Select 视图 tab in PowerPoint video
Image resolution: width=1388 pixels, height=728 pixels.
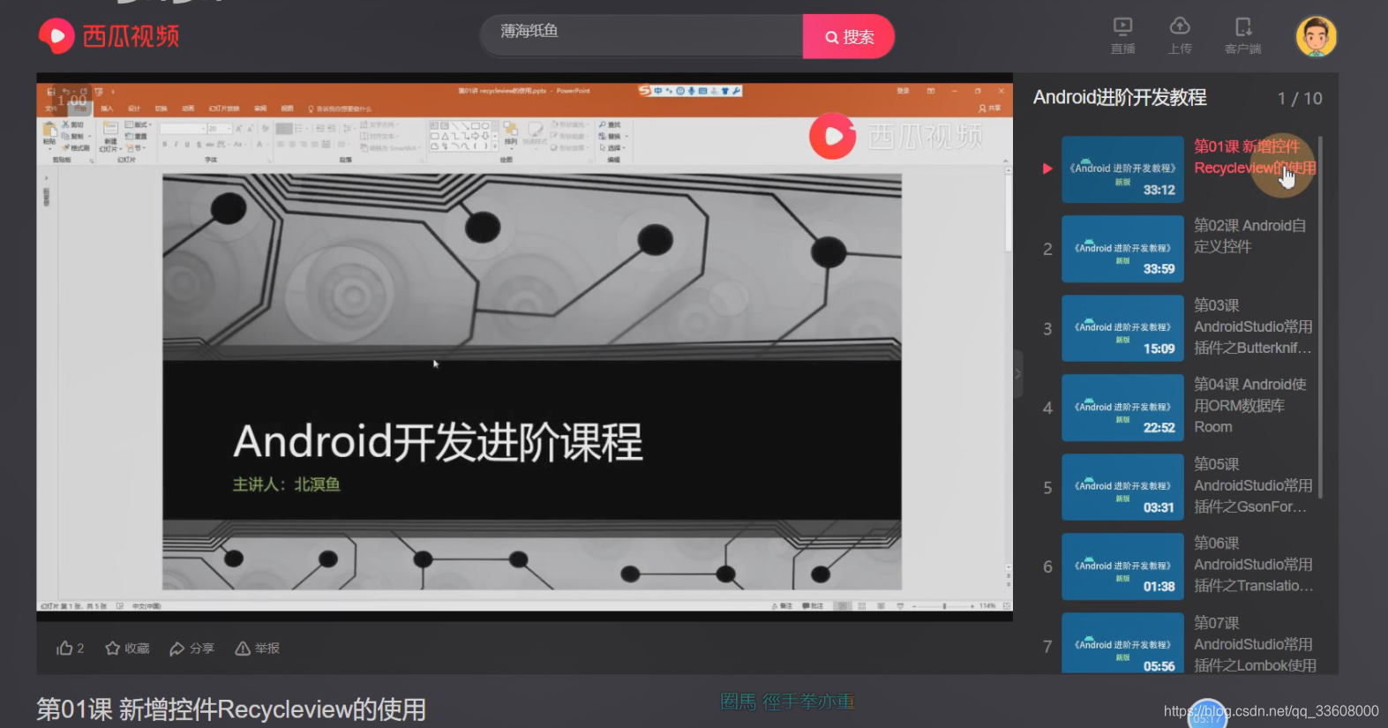click(288, 109)
